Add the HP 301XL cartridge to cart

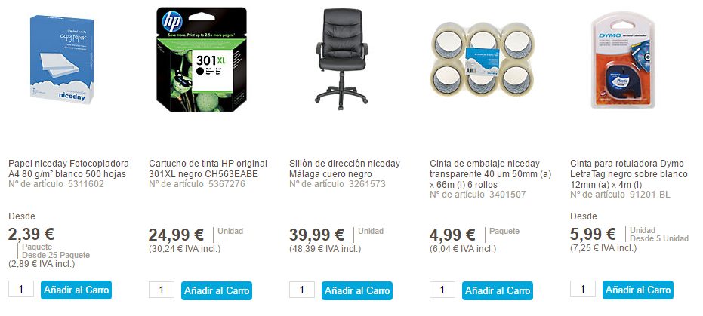click(x=217, y=290)
